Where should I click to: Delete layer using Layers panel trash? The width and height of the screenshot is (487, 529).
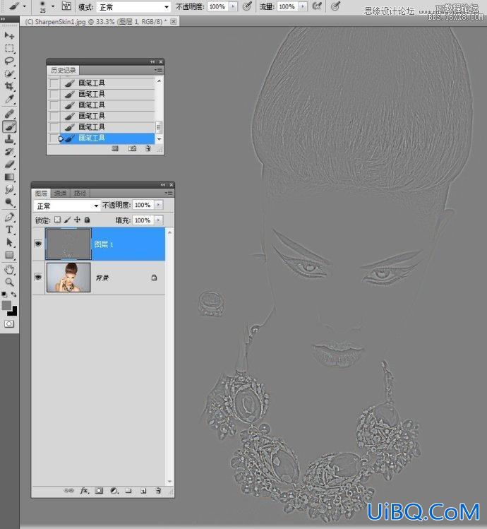[158, 491]
